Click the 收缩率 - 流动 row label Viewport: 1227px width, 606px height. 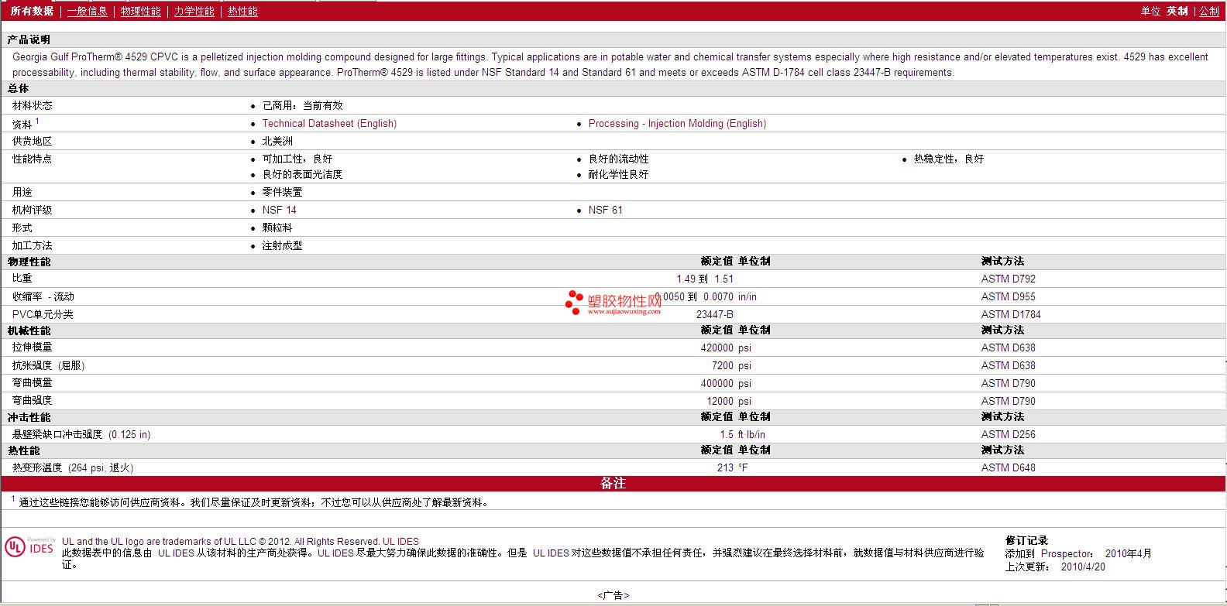click(43, 296)
